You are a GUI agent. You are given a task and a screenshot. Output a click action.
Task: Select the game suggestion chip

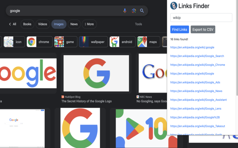(66, 42)
